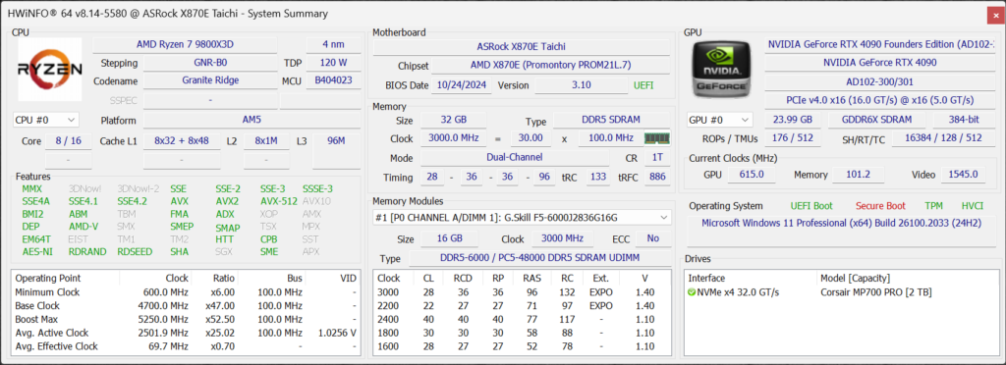
Task: Click the SSE4.2 feature flag
Action: click(133, 201)
